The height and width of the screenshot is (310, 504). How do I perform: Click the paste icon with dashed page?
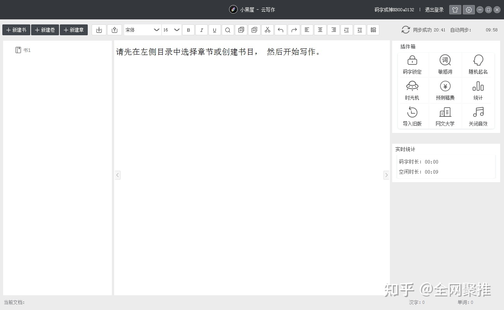coord(254,30)
